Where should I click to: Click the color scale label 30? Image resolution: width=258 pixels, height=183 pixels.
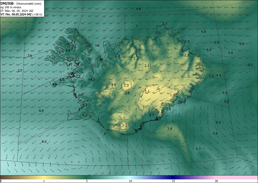216,181
